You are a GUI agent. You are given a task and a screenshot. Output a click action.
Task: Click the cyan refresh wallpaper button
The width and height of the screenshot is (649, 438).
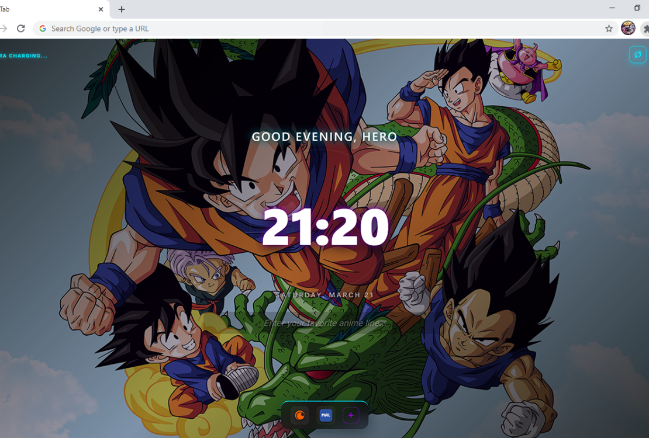637,54
